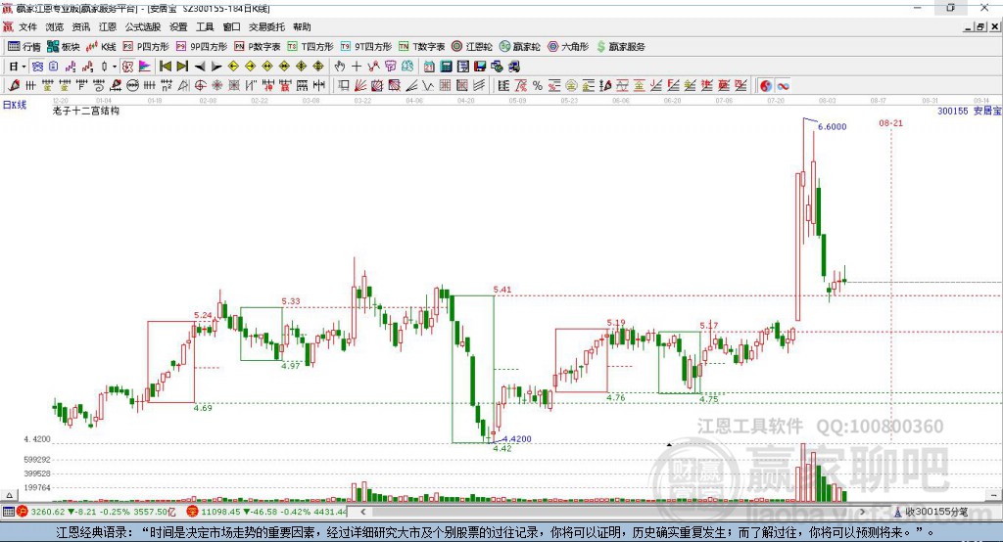
Task: Open the T四方形 time square
Action: 310,47
